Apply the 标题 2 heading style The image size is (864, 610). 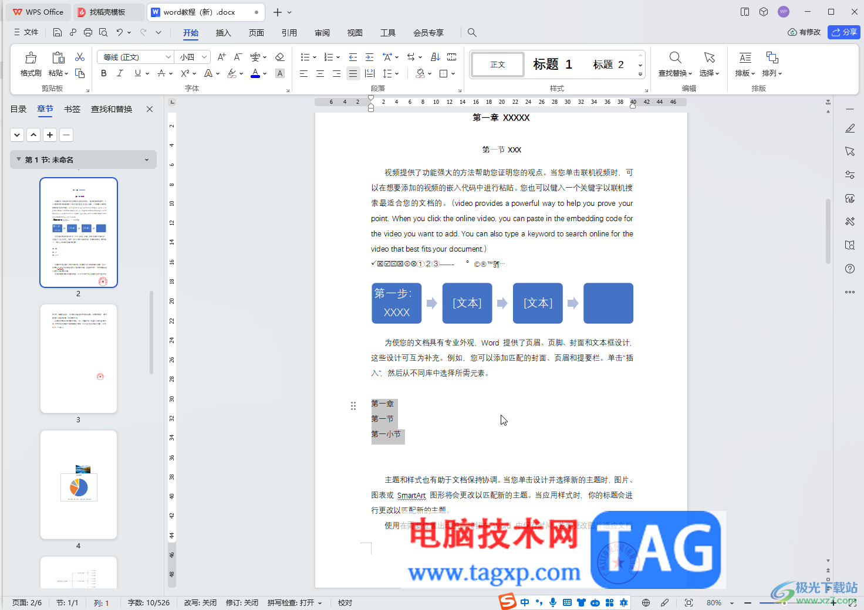[608, 64]
